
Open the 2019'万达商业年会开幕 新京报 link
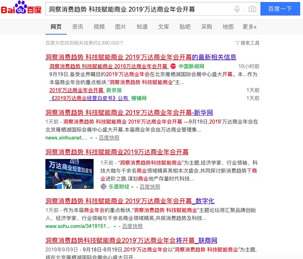(x=77, y=90)
